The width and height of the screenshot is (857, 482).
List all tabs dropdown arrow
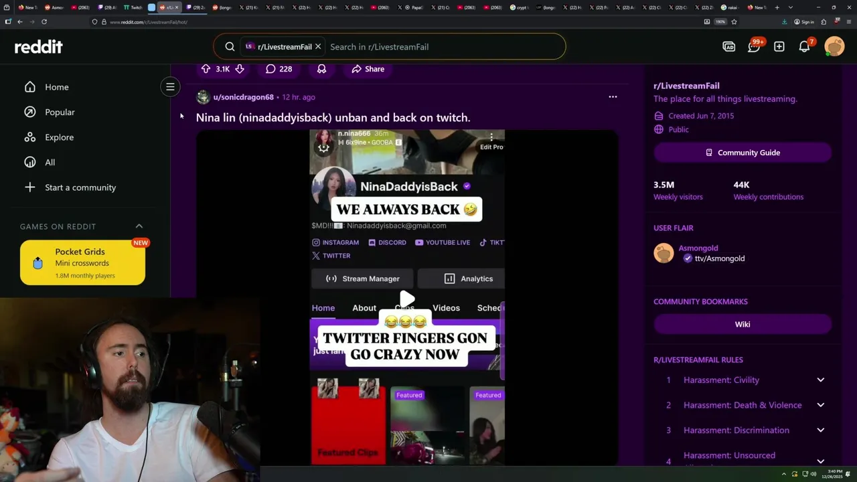click(791, 7)
